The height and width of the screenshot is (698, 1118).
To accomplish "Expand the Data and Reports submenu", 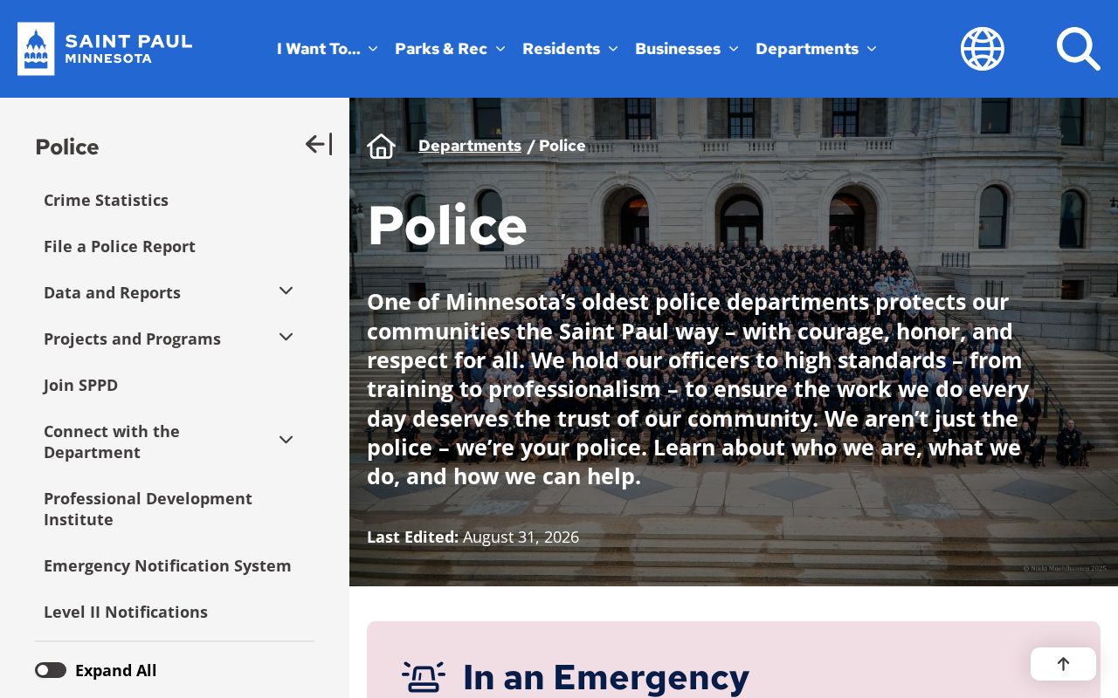I will pos(286,291).
